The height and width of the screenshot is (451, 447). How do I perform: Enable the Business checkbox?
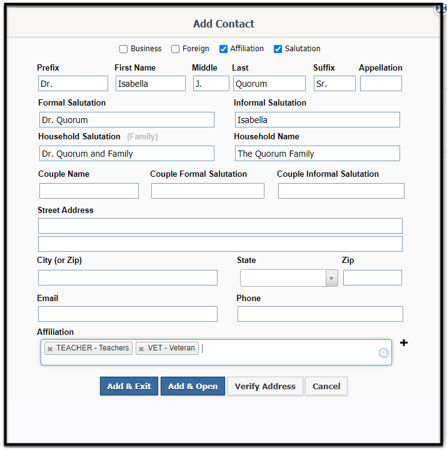pyautogui.click(x=124, y=49)
